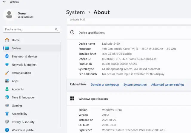Open the Home settings page
The image size is (191, 133).
(32, 40)
